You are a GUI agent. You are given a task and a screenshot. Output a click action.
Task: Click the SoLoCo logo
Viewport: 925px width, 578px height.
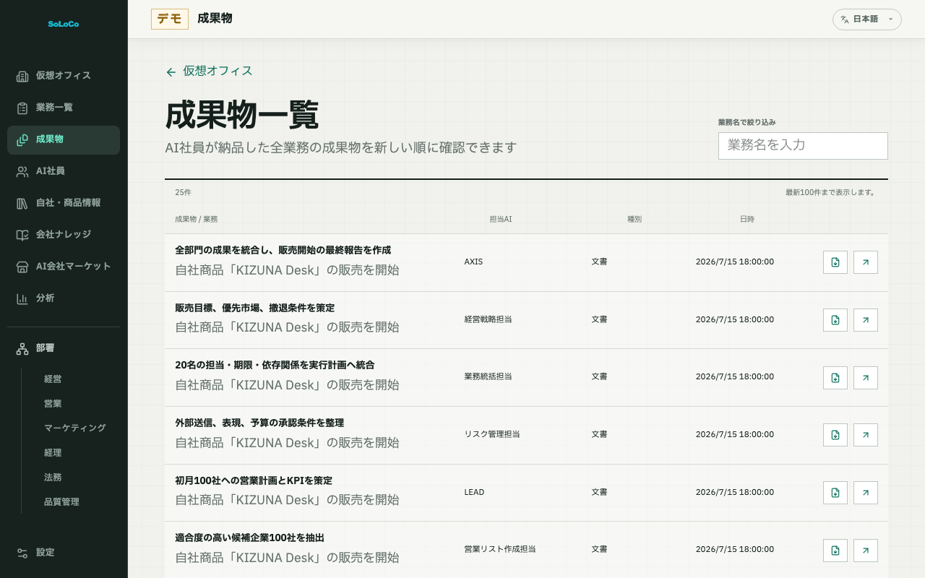click(x=64, y=24)
